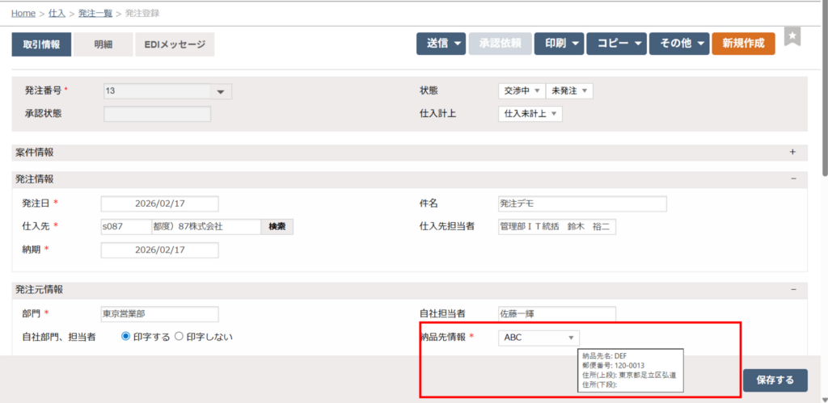This screenshot has height=403, width=828.
Task: Open the 発注番号 dropdown arrow
Action: 220,92
